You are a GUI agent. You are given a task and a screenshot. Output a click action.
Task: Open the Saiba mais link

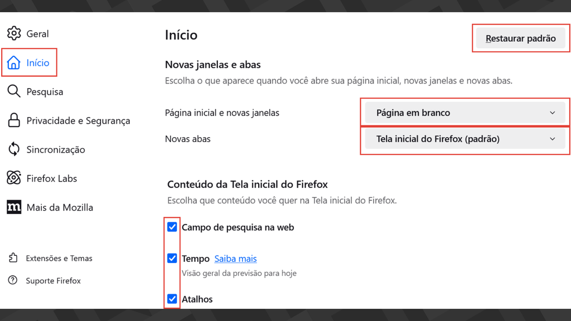235,258
